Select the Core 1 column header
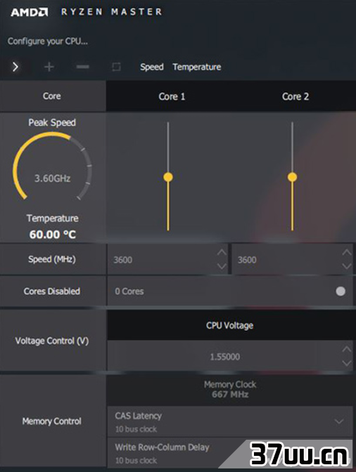Viewport: 356px width, 472px height. pyautogui.click(x=172, y=96)
